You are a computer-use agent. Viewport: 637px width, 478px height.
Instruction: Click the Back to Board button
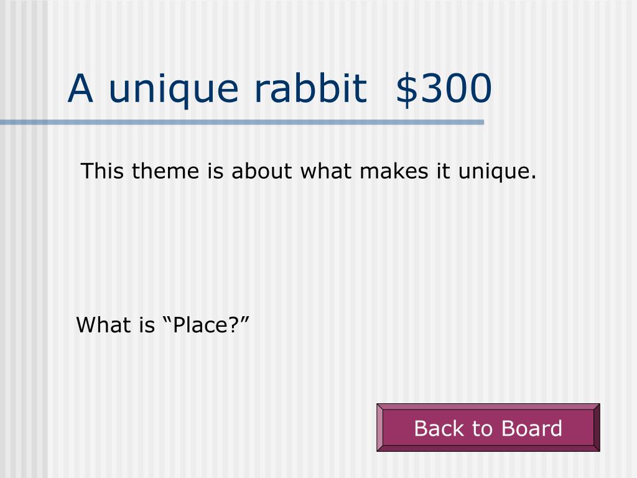tap(488, 428)
